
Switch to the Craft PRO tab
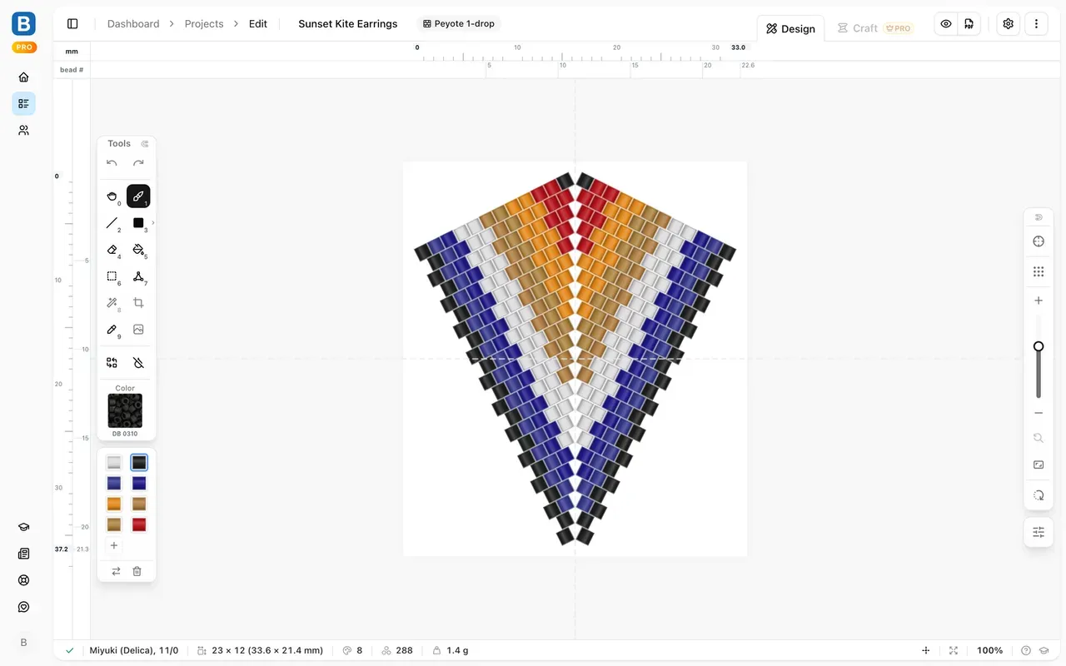tap(874, 28)
